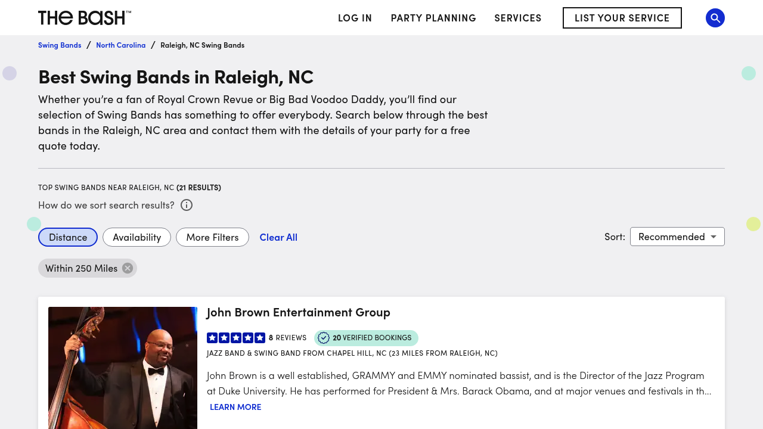Click Learn More under John Brown description
This screenshot has width=763, height=429.
(x=235, y=407)
